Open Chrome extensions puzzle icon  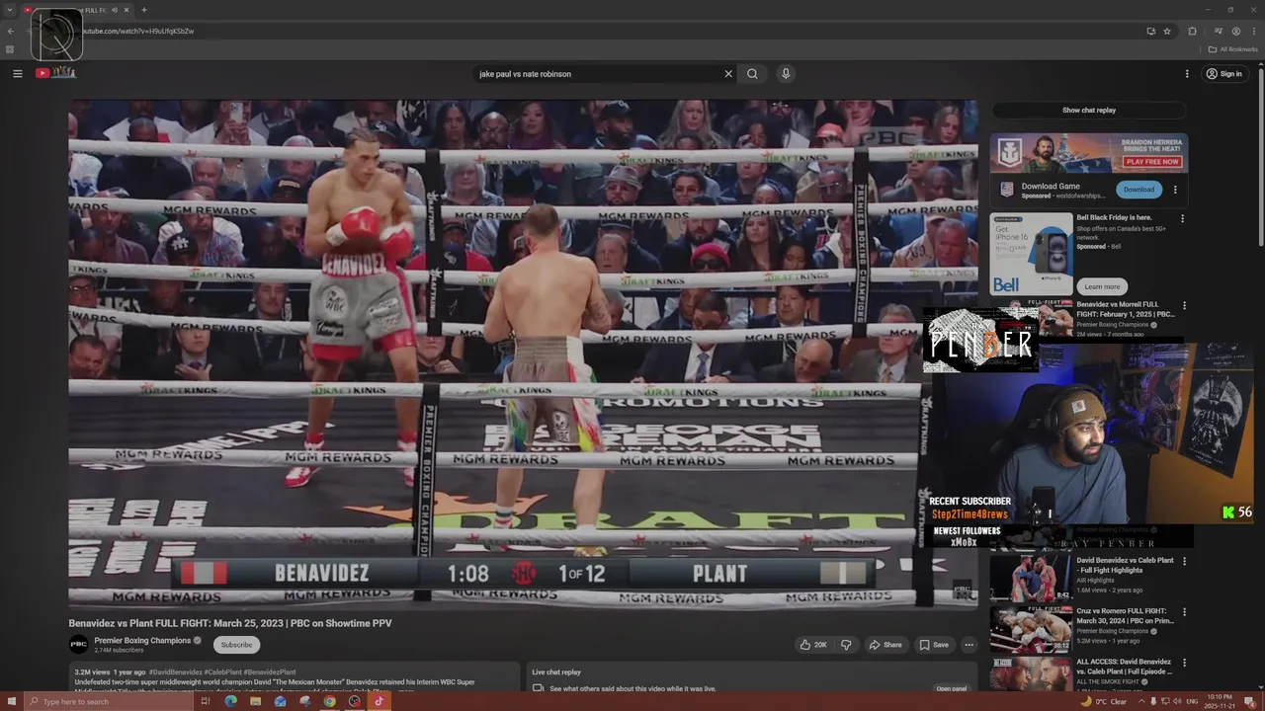pos(1192,31)
